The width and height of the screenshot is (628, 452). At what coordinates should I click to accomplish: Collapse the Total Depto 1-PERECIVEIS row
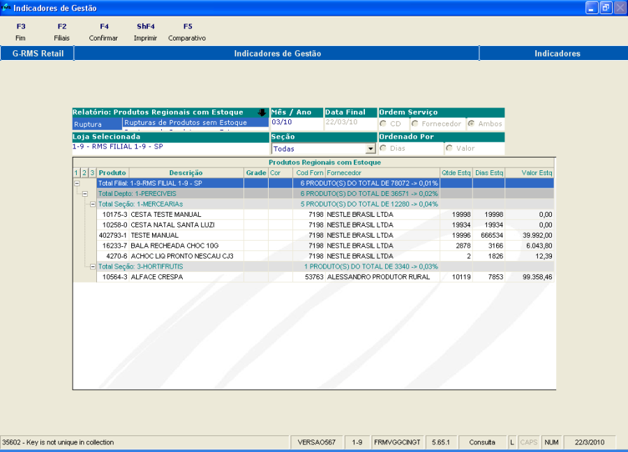point(85,194)
